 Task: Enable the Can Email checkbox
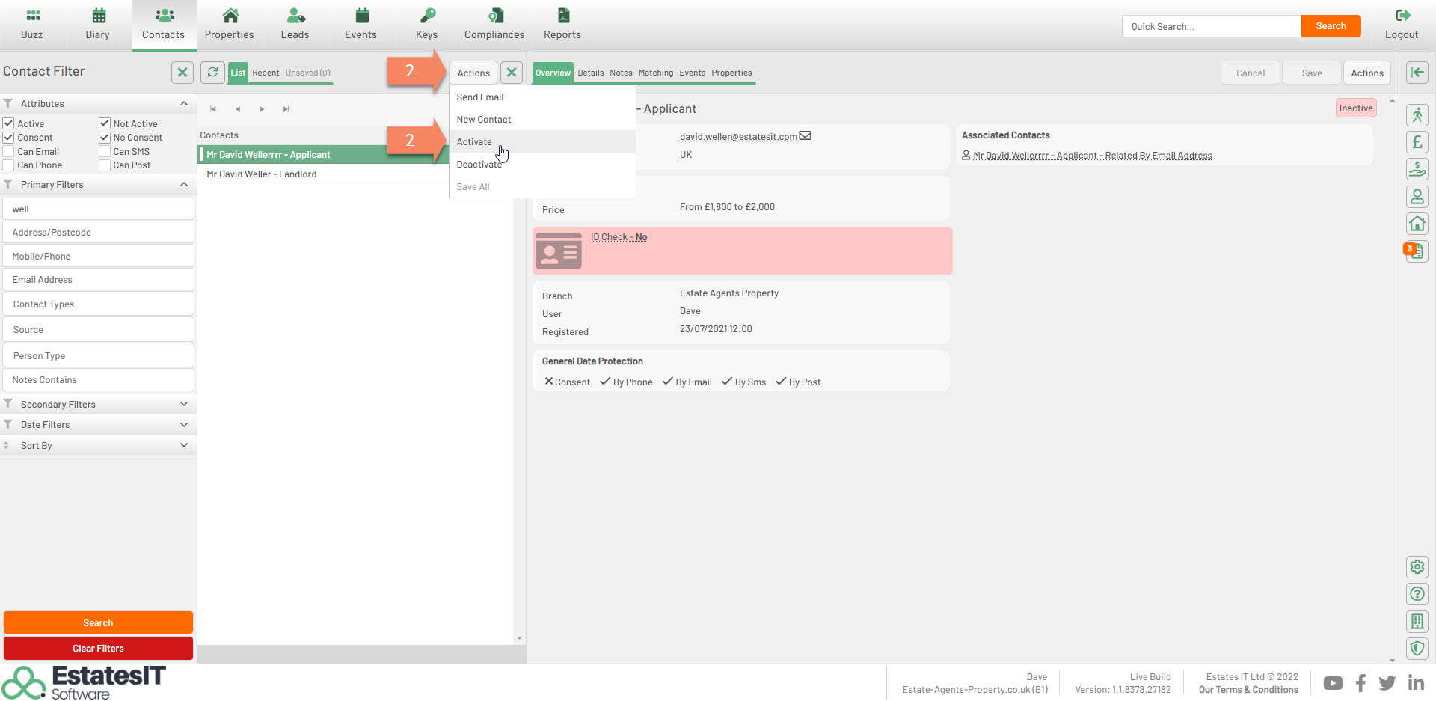tap(9, 152)
